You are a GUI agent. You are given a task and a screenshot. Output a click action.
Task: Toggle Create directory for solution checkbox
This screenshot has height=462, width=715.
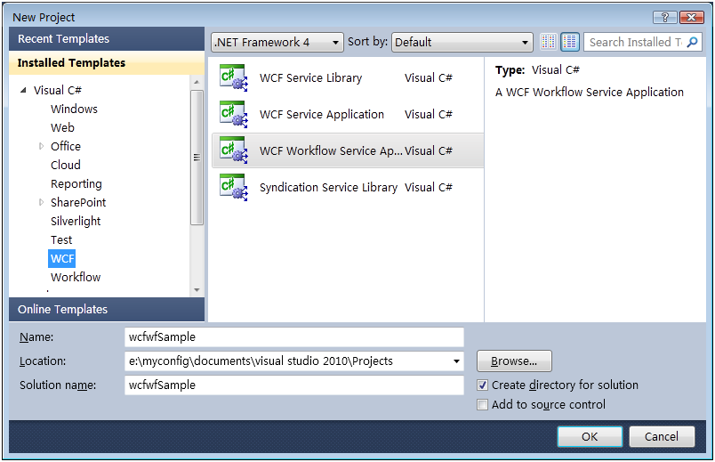(482, 385)
